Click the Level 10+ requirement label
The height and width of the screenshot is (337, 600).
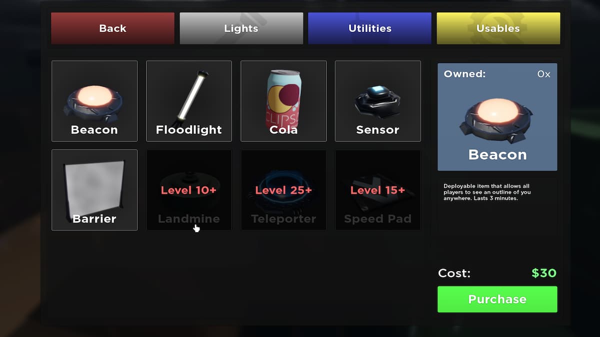(x=188, y=190)
